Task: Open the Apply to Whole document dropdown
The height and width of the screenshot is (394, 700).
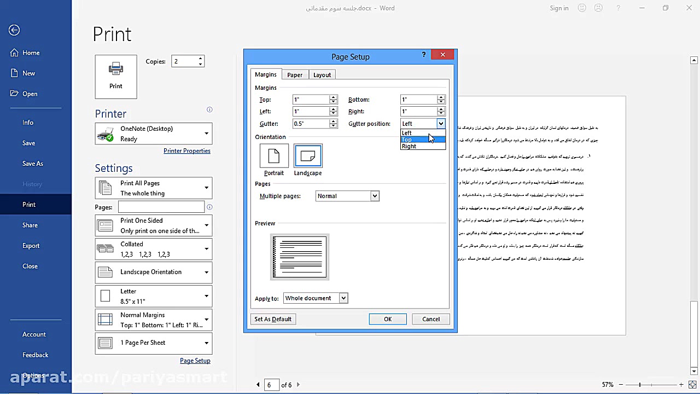Action: pos(316,298)
